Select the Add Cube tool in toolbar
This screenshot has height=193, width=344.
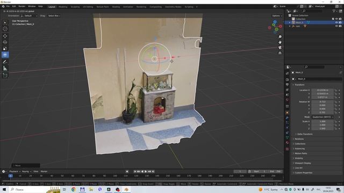click(x=5, y=75)
